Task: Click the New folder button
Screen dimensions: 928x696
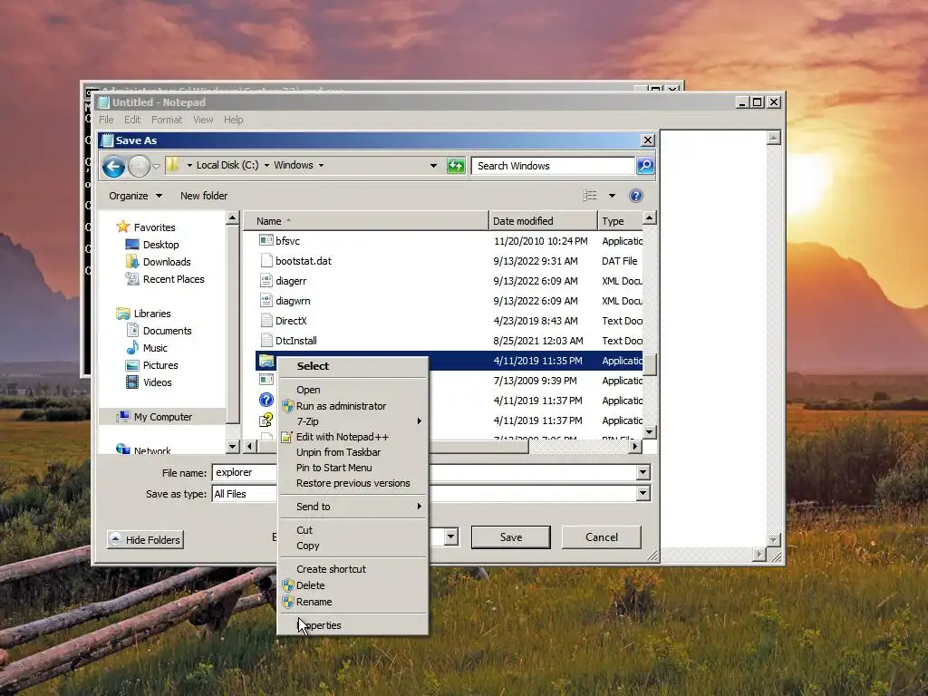Action: [x=204, y=196]
